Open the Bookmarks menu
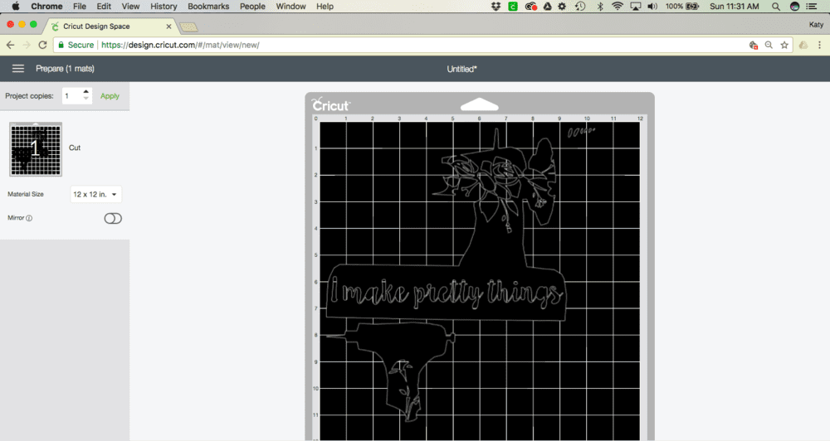The image size is (830, 441). point(207,7)
